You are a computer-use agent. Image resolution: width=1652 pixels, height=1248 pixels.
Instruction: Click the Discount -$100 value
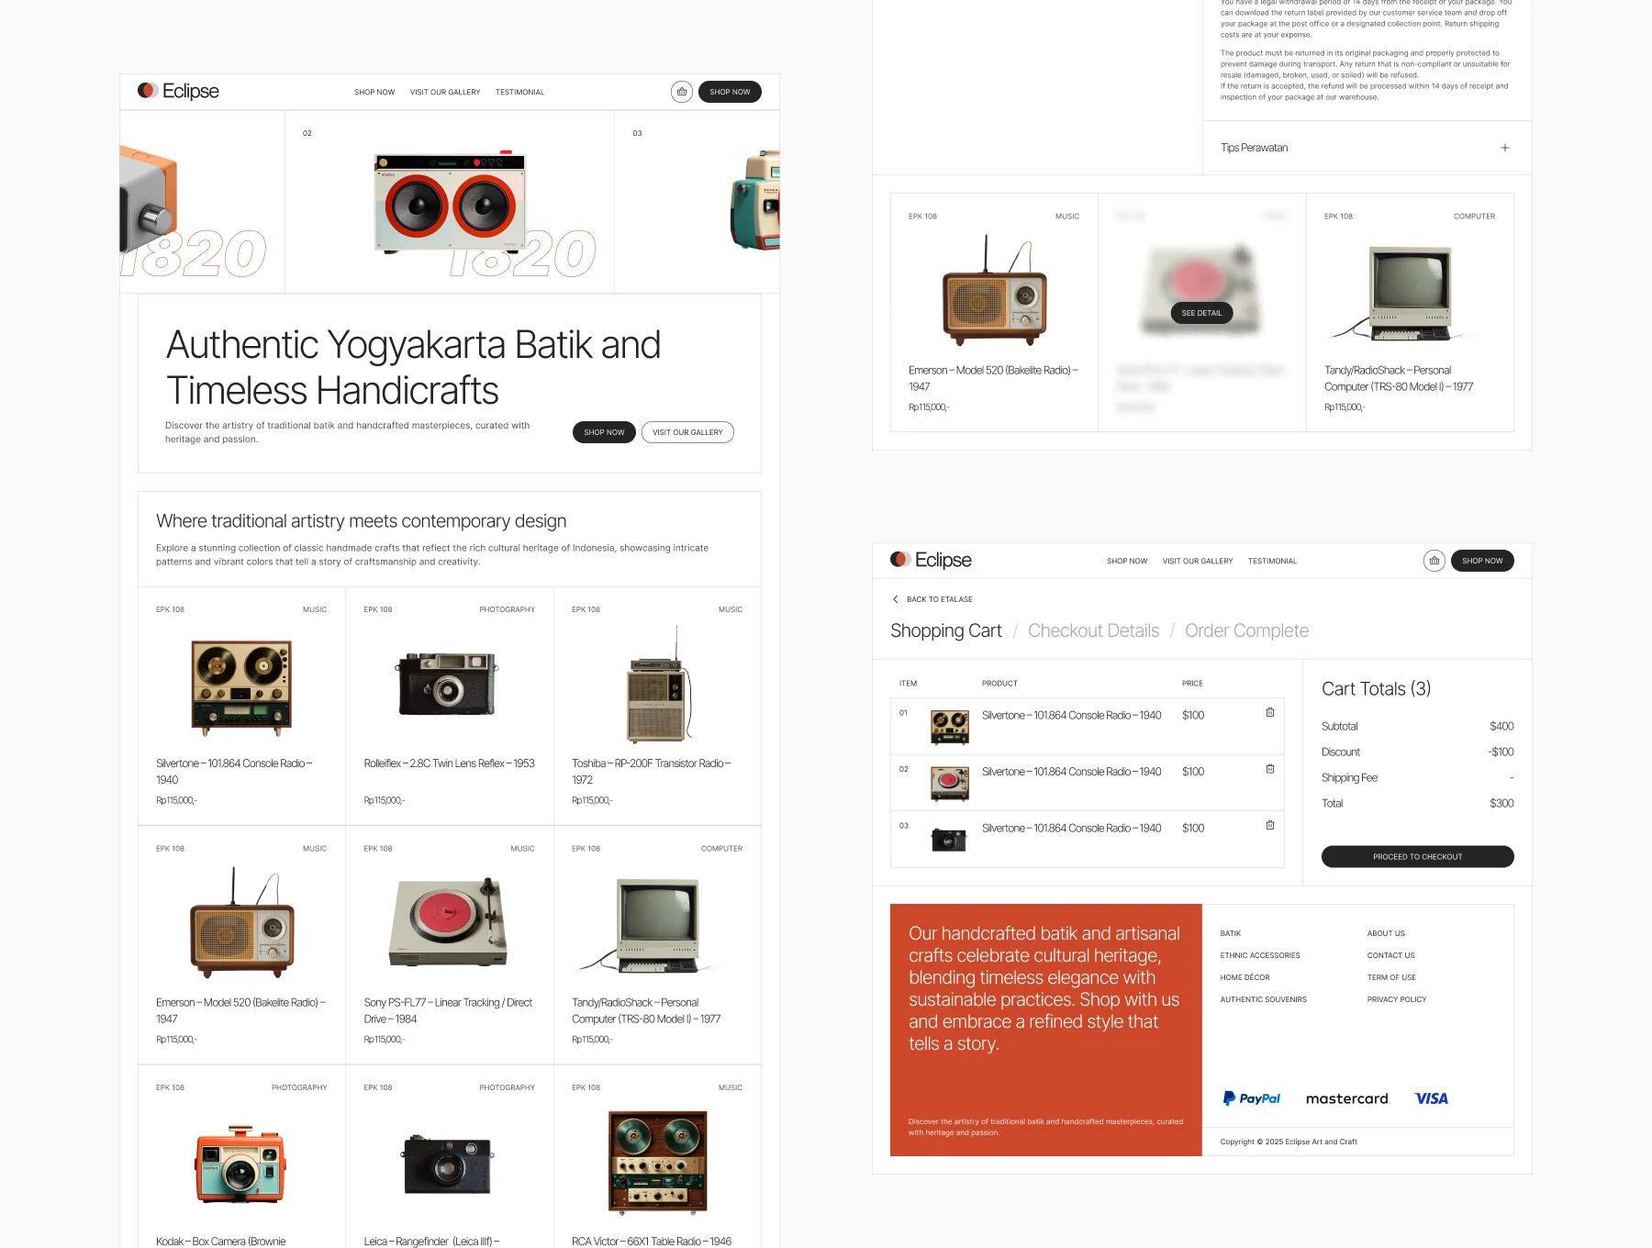pyautogui.click(x=1501, y=752)
